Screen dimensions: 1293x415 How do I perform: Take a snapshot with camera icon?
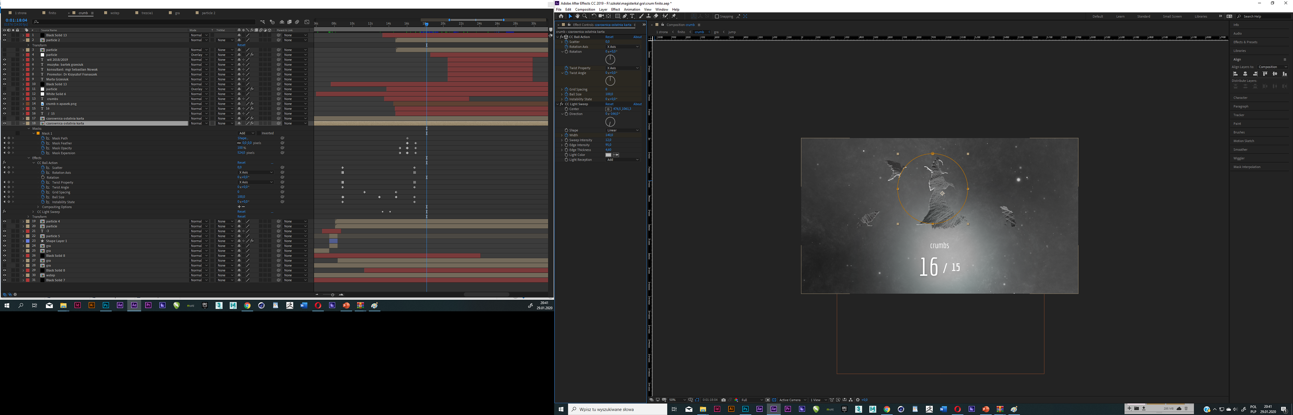[x=724, y=400]
